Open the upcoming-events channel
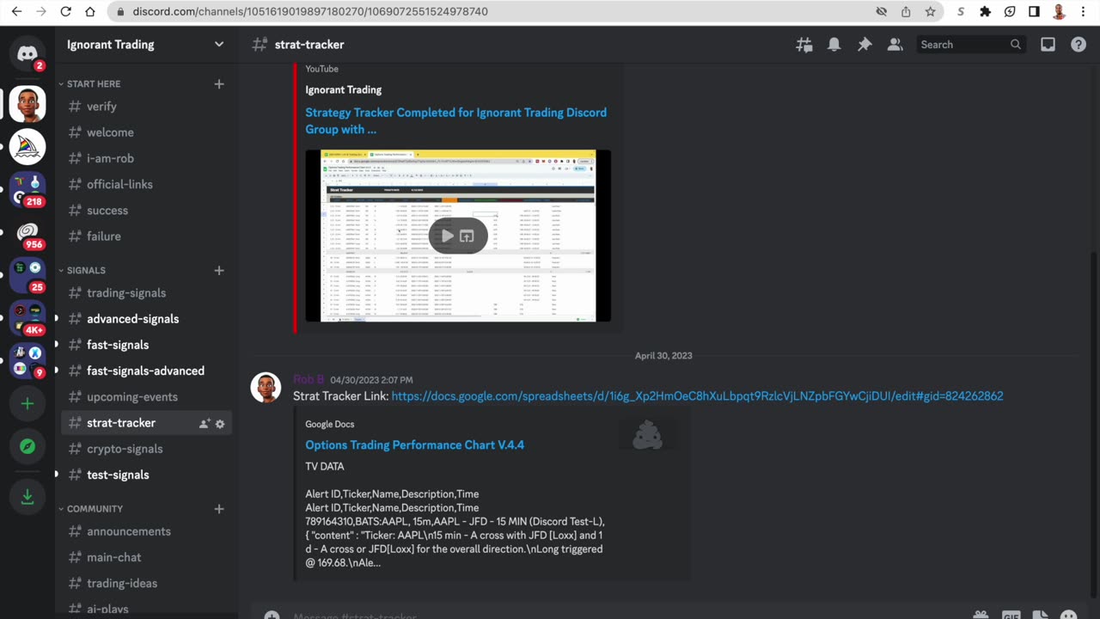The image size is (1100, 619). click(x=146, y=397)
